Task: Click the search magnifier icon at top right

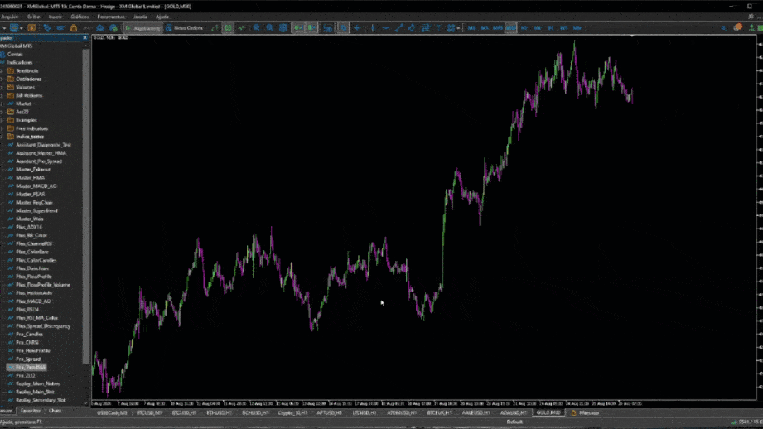Action: (x=723, y=28)
